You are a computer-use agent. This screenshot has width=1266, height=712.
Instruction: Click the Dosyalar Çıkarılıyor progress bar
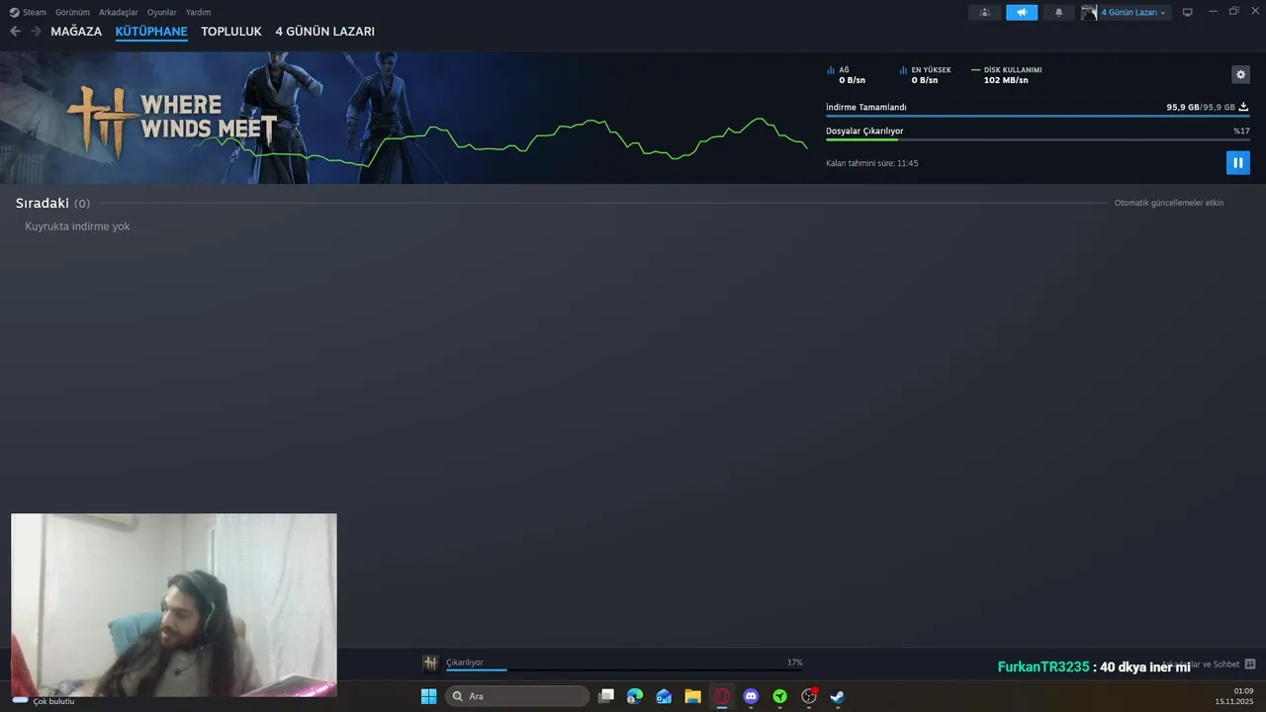click(1038, 139)
